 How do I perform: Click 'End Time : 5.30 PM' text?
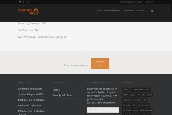pyautogui.click(x=28, y=30)
